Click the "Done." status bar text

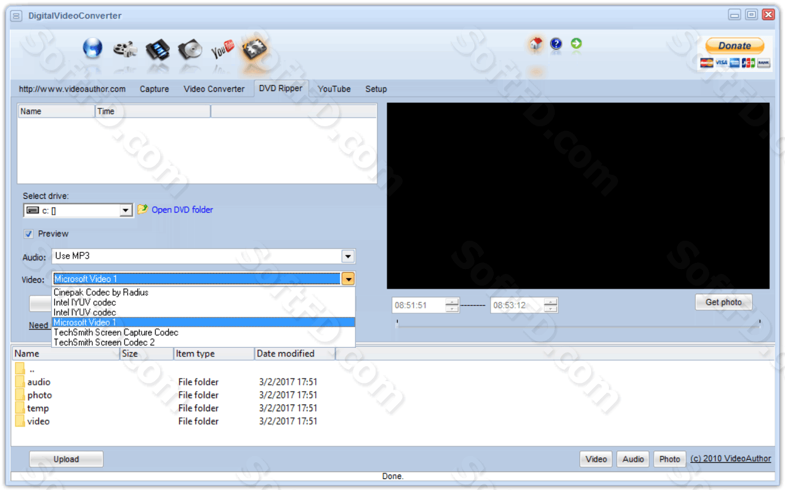(393, 476)
